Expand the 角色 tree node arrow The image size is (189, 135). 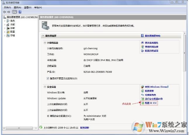pyautogui.click(x=5, y=21)
